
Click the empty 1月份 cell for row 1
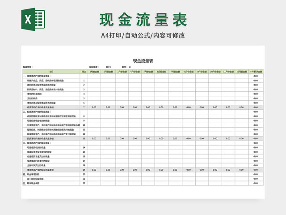tap(94, 81)
